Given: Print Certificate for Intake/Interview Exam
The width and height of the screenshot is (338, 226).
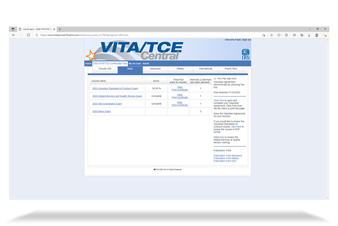Looking at the screenshot, I should click(x=180, y=97).
